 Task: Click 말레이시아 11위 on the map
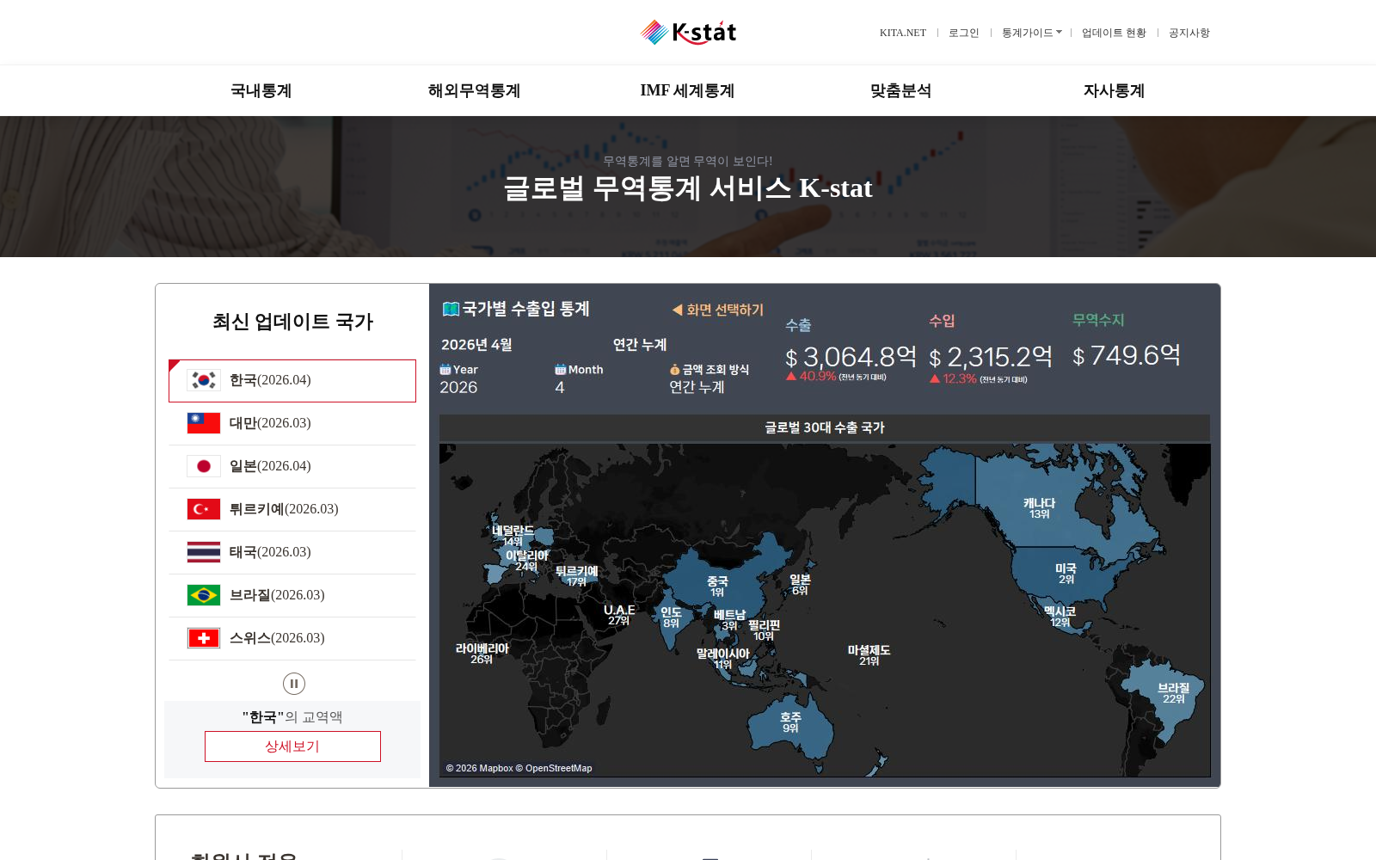[x=722, y=659]
